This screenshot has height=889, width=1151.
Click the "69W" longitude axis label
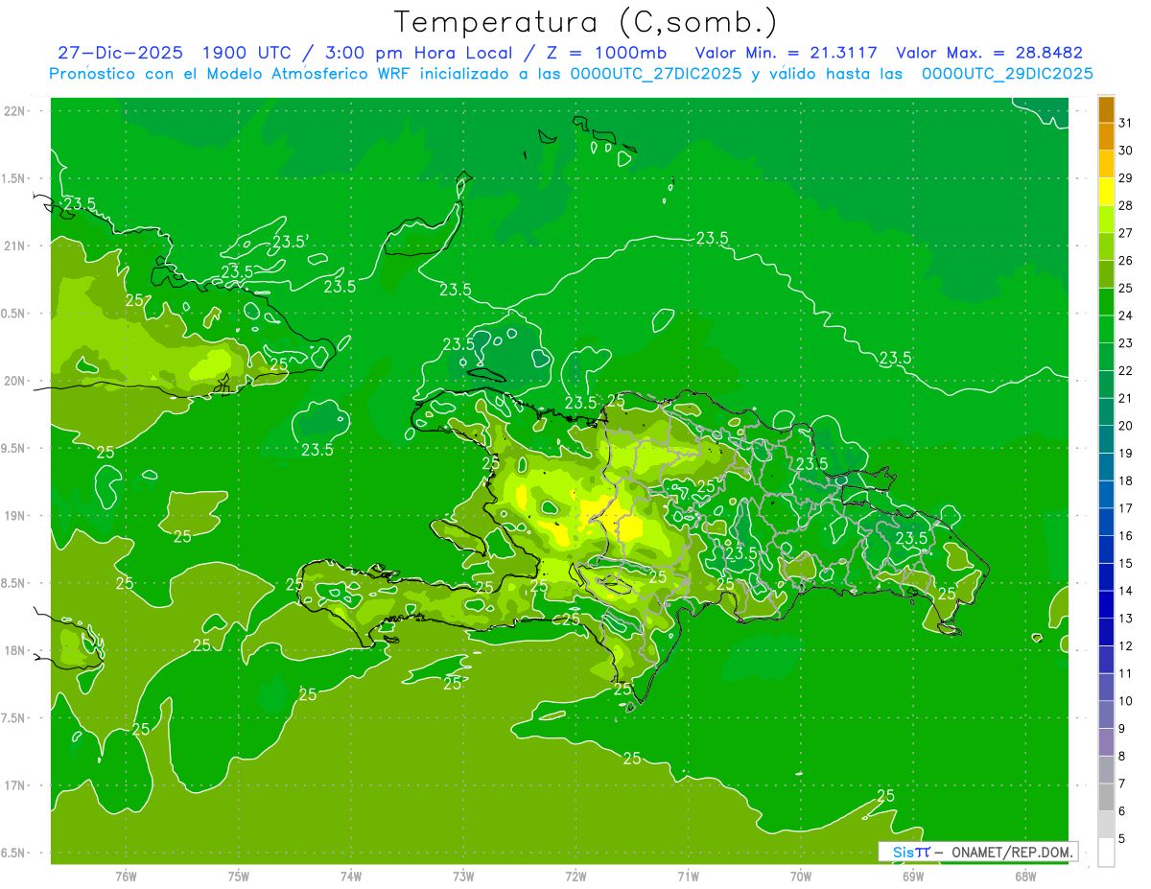coord(913,877)
